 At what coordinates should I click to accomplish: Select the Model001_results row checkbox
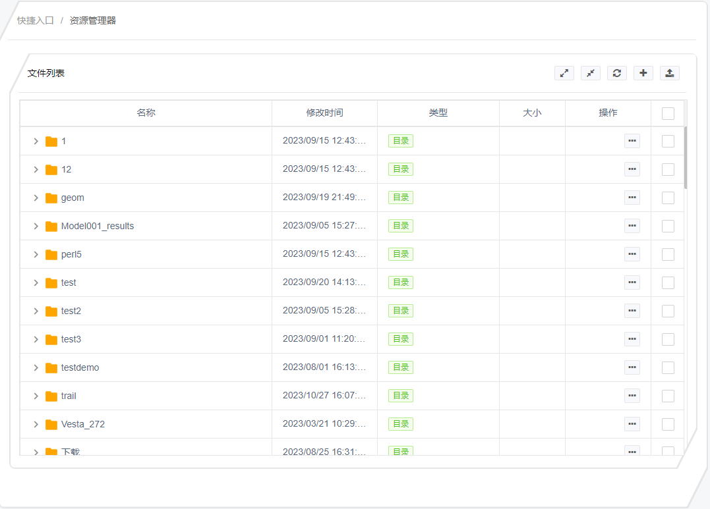pyautogui.click(x=668, y=227)
